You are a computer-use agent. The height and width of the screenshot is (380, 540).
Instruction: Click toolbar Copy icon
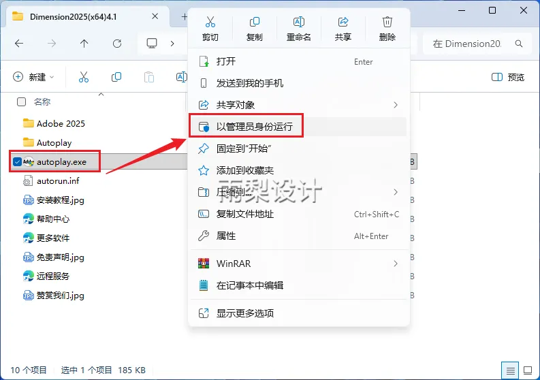[116, 77]
